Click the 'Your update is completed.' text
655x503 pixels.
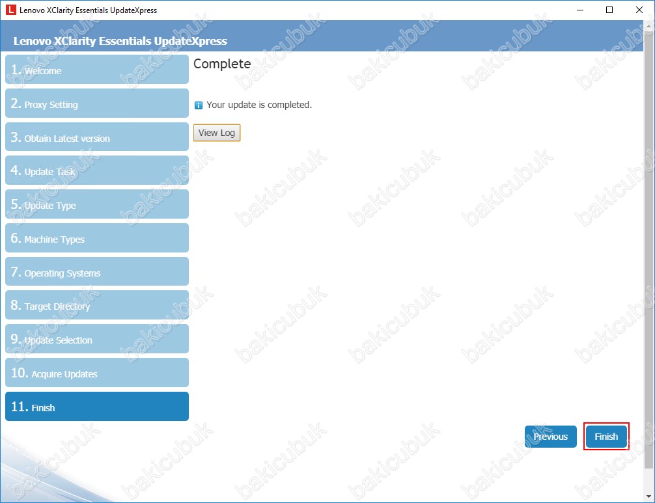259,105
